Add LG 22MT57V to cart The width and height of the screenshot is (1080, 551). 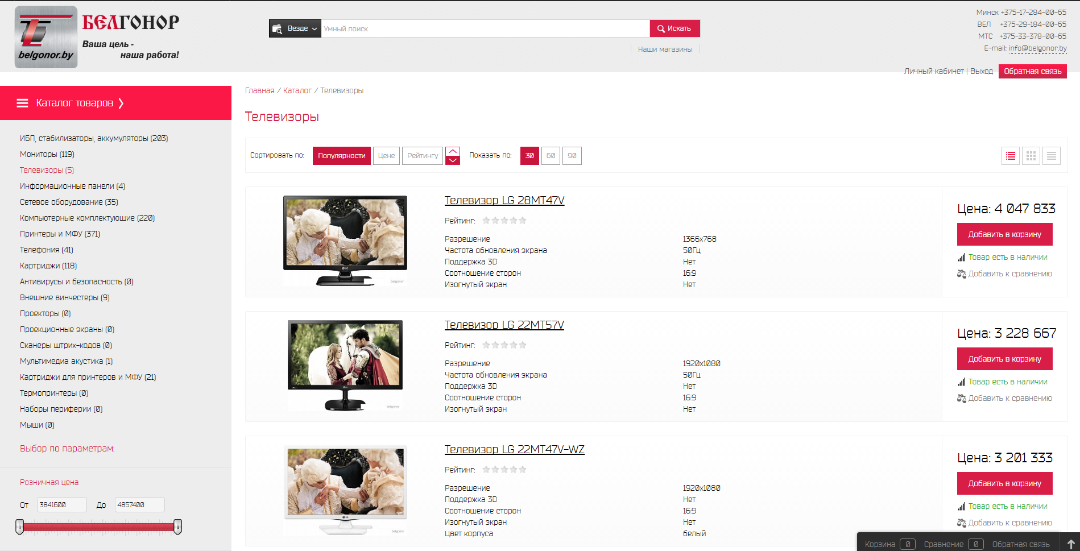click(x=1005, y=359)
